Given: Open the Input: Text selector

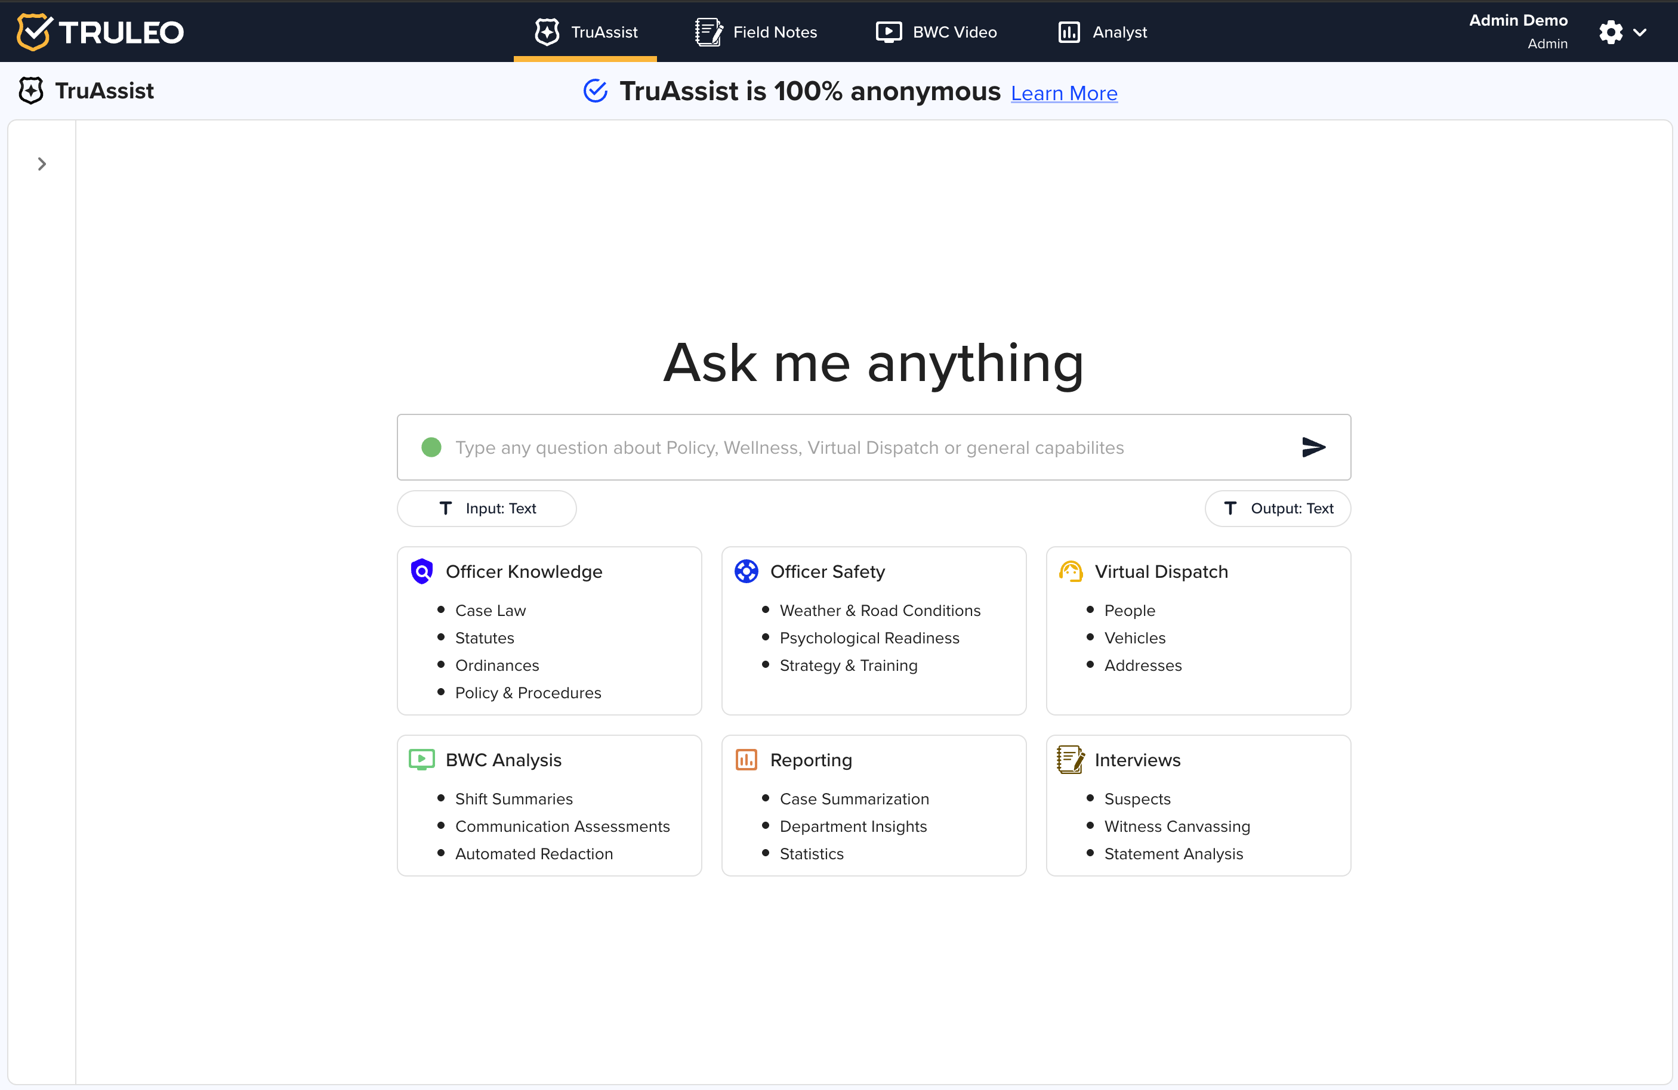Looking at the screenshot, I should pos(486,508).
